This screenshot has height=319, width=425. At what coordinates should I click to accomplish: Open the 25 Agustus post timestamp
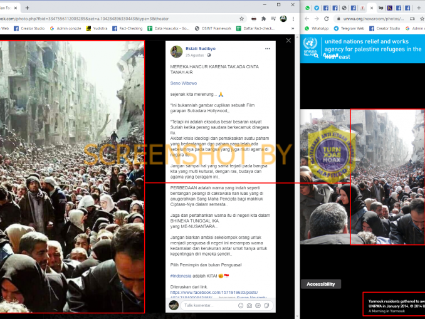point(194,55)
